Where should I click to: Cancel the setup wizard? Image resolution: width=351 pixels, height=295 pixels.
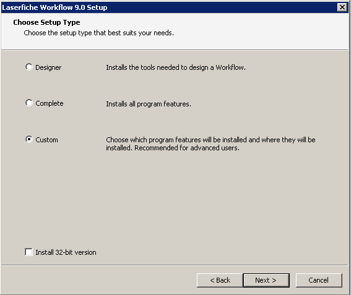click(319, 280)
